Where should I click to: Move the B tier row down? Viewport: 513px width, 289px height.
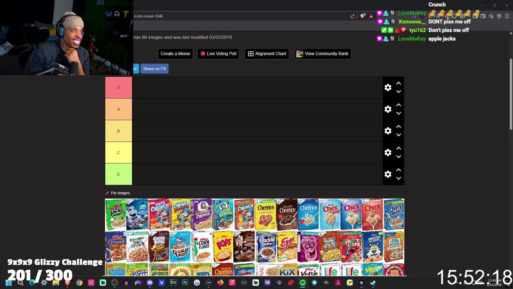click(x=398, y=135)
